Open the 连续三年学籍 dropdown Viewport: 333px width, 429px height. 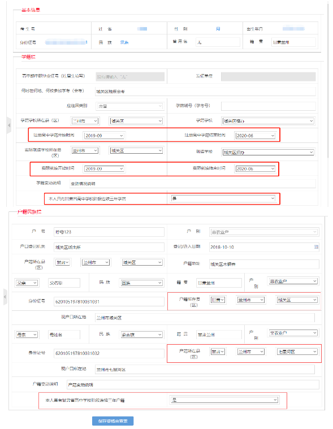point(223,198)
